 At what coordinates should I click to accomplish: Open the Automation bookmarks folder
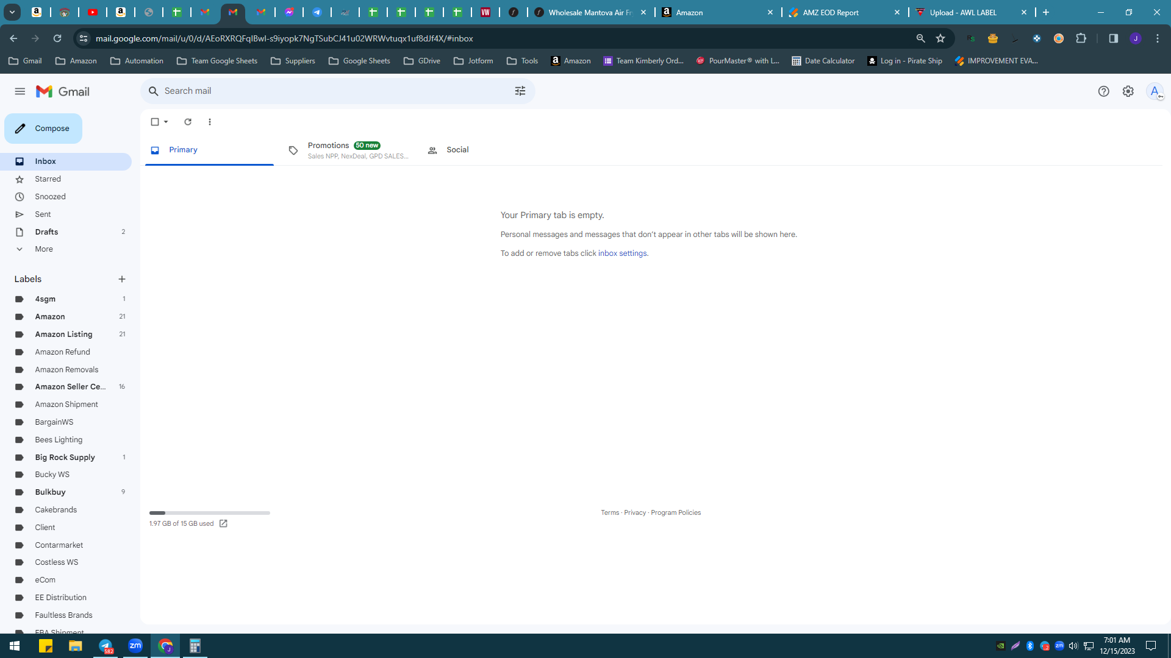click(137, 61)
